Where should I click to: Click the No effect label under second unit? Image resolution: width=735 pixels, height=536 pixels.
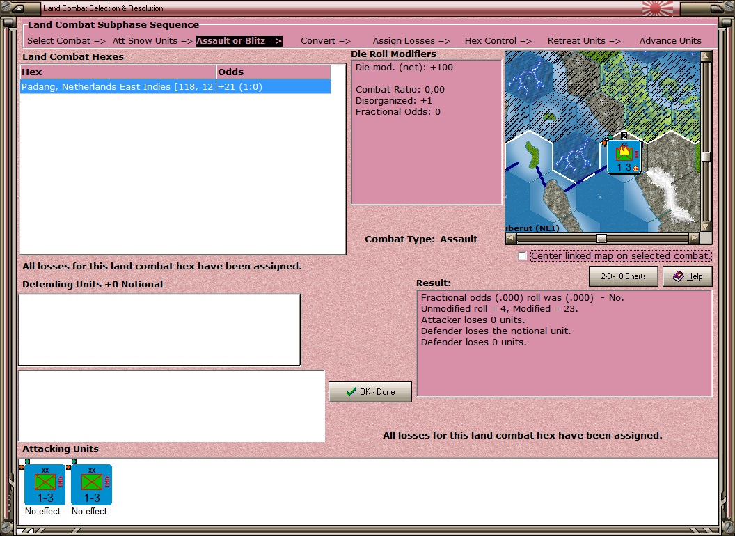pos(89,511)
